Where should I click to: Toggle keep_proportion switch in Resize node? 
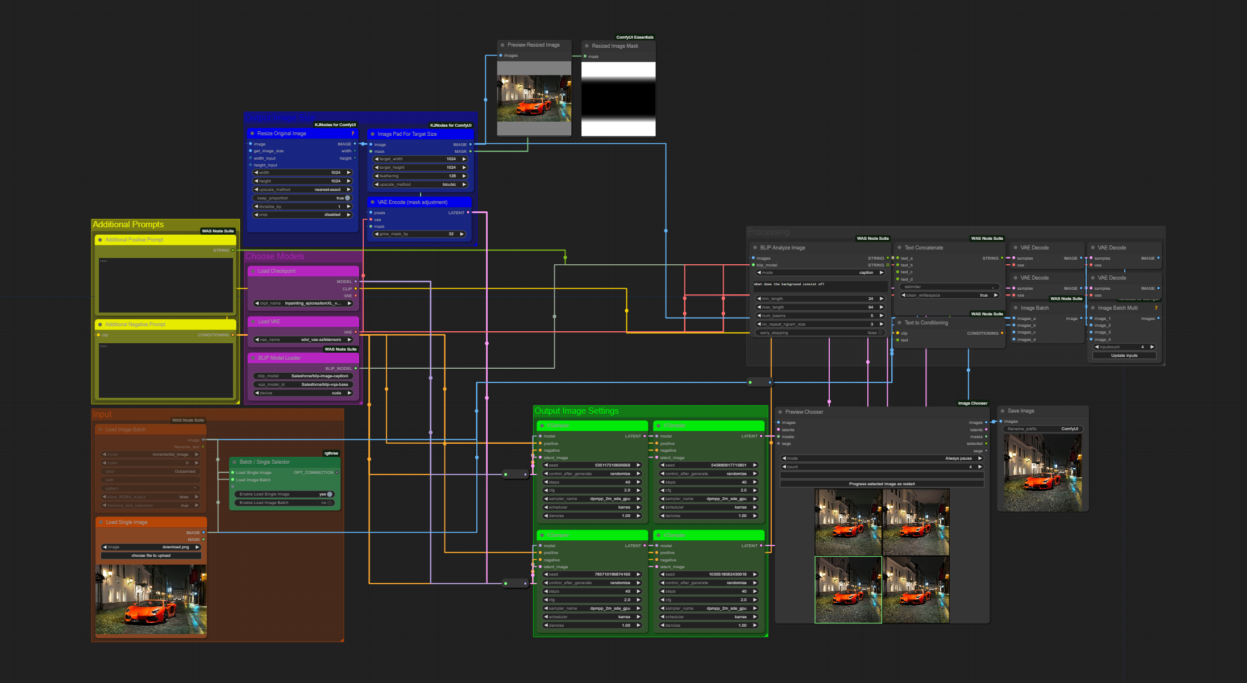[347, 198]
